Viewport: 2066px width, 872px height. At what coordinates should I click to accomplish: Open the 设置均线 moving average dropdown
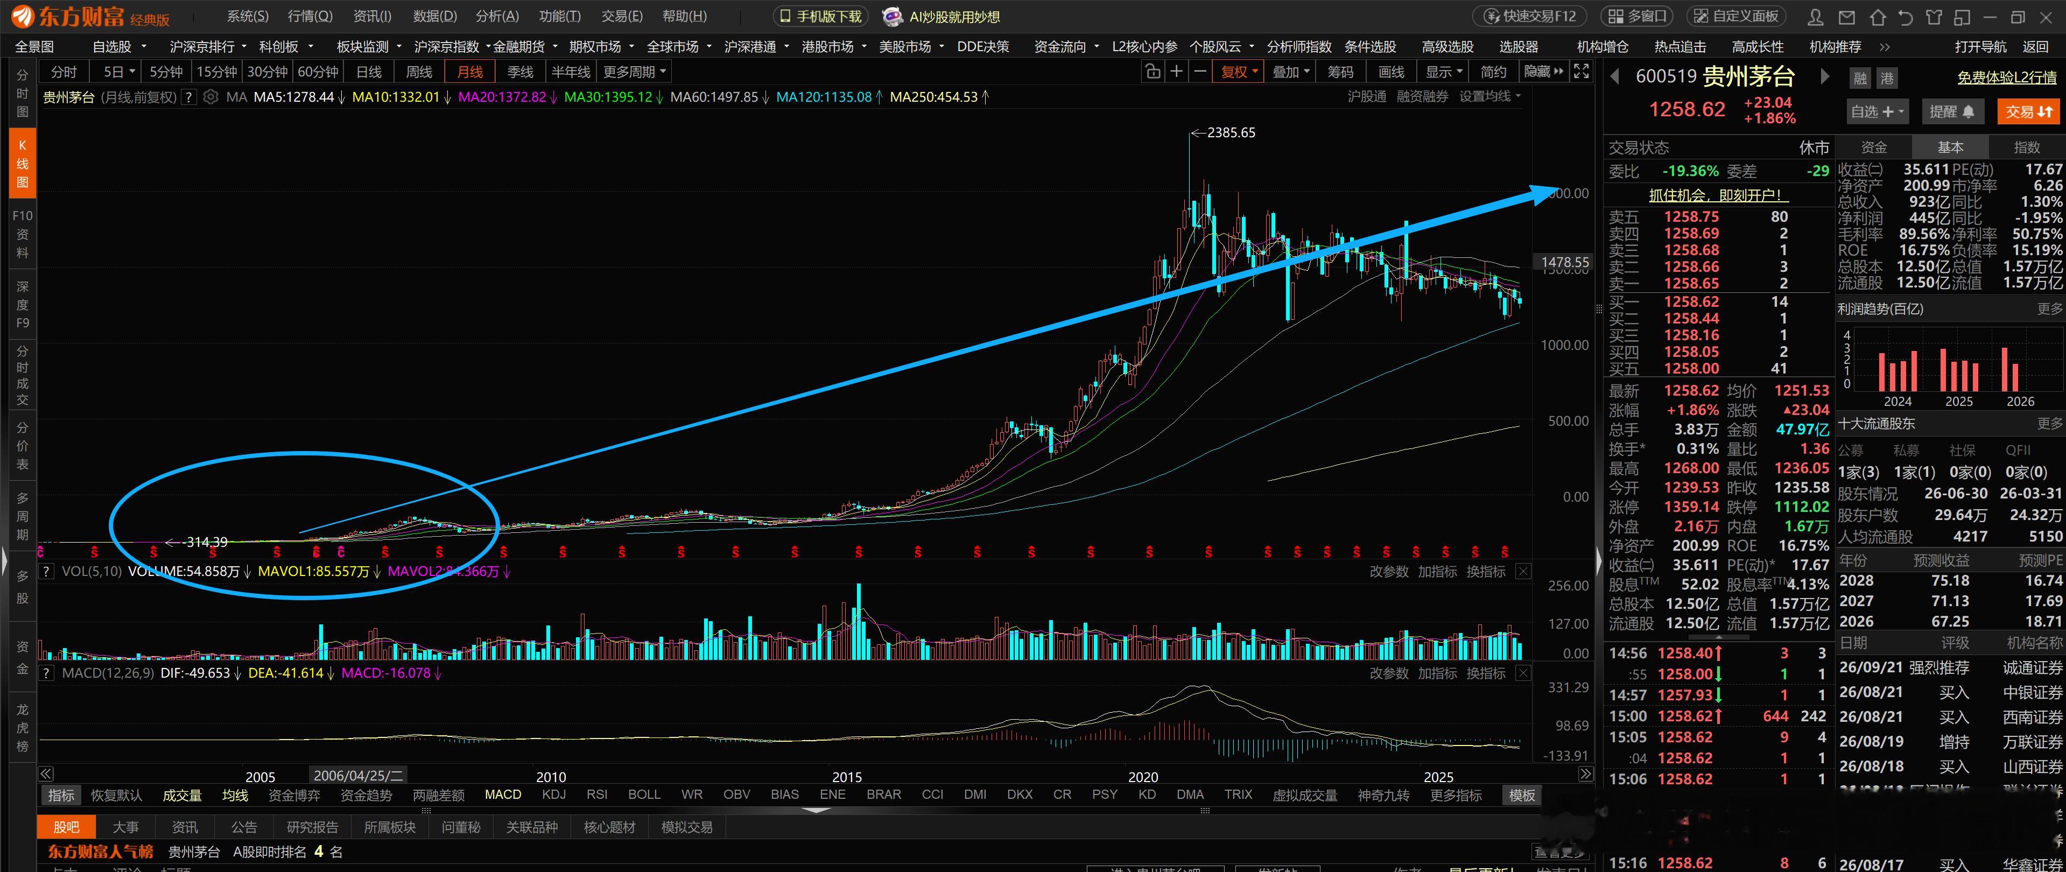[1489, 96]
